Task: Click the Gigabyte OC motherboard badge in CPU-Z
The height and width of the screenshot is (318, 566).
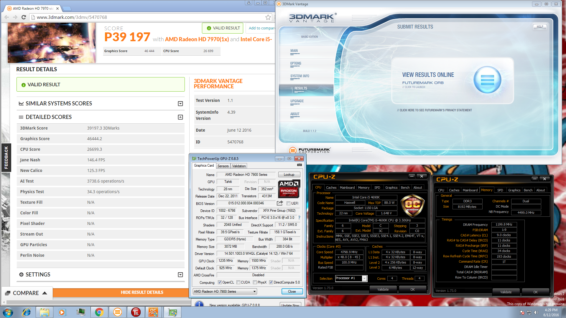Action: click(x=412, y=206)
